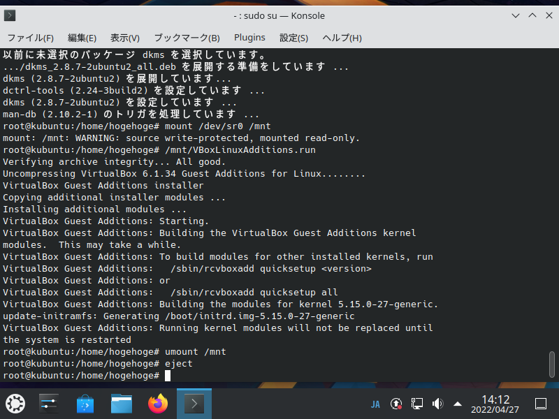
Task: Open the network connections tray icon
Action: point(416,404)
